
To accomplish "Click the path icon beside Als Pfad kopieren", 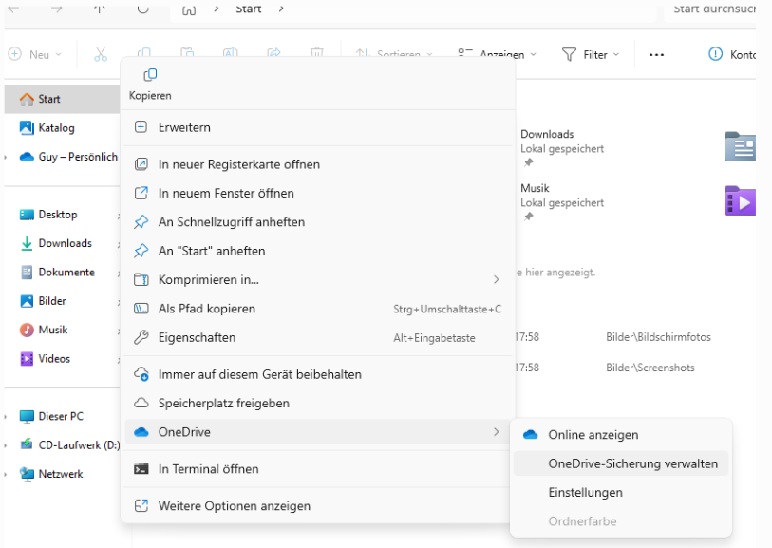I will pyautogui.click(x=141, y=309).
